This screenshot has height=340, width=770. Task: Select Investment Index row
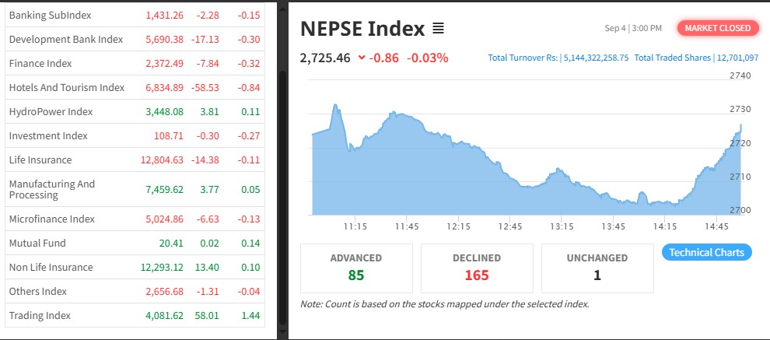point(48,136)
